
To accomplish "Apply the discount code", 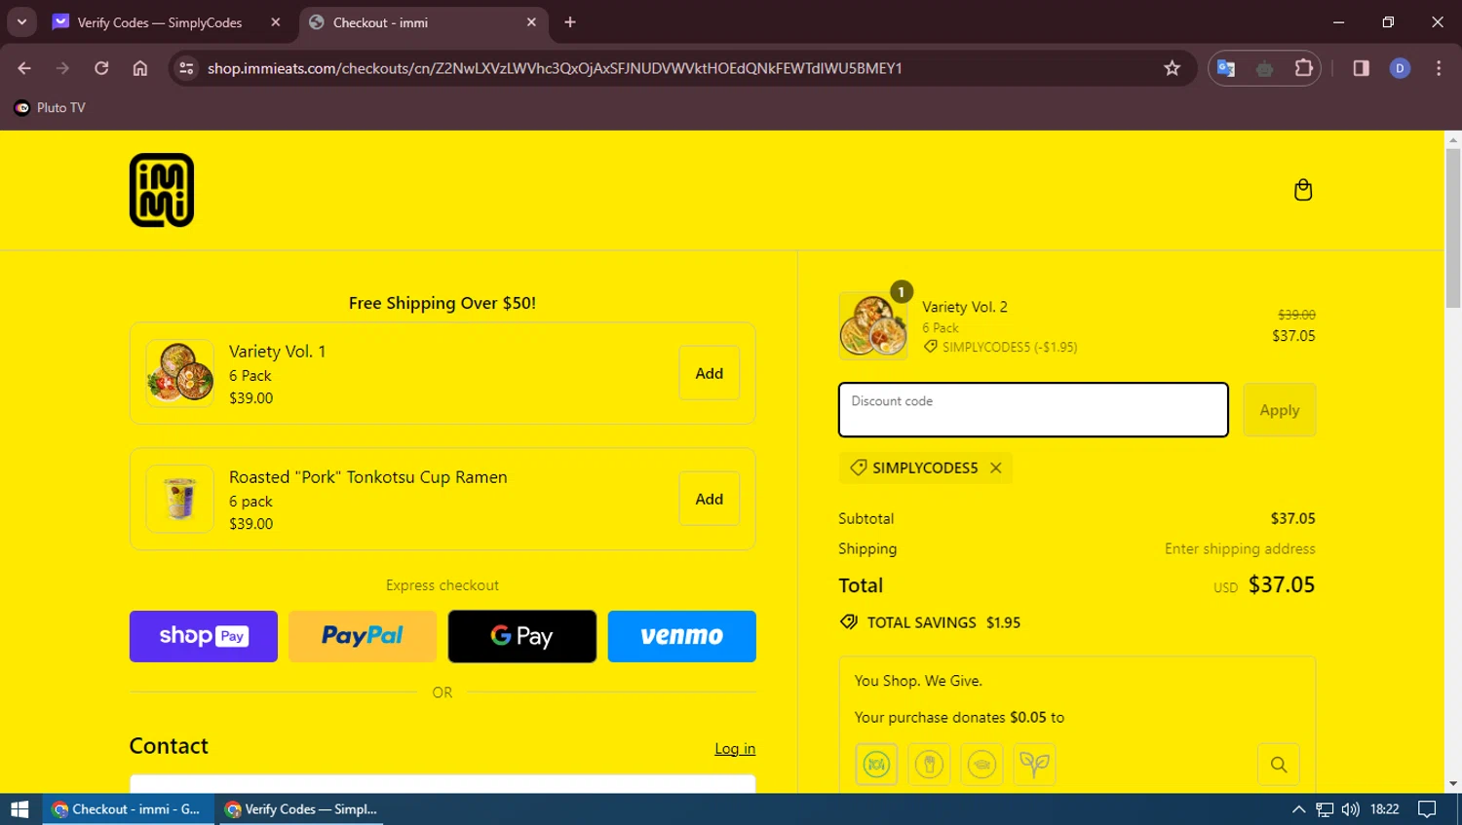I will coord(1279,410).
